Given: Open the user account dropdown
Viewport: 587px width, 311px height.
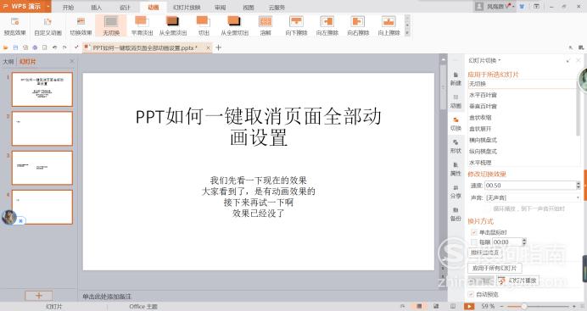Looking at the screenshot, I should 514,6.
